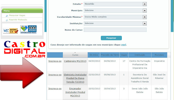Focus the Nome do Curso text field

115,30
